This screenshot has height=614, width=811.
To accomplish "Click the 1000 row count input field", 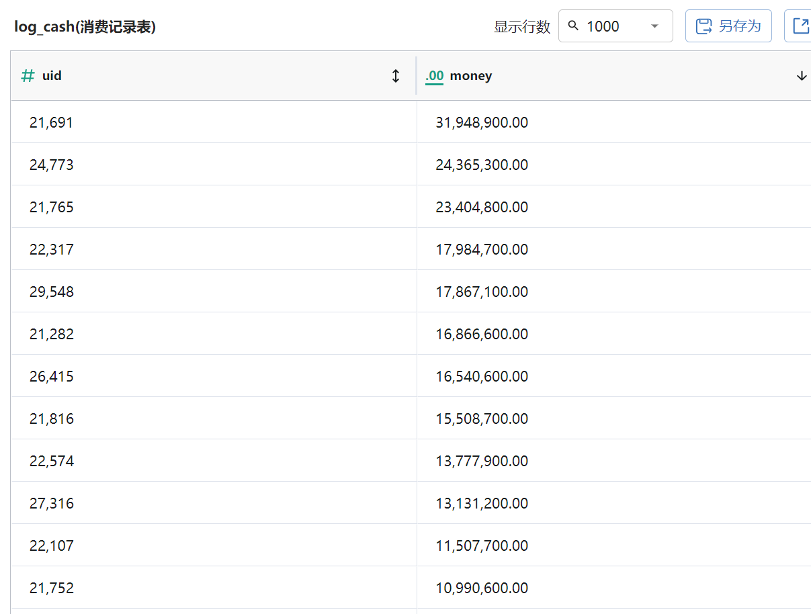I will (615, 26).
